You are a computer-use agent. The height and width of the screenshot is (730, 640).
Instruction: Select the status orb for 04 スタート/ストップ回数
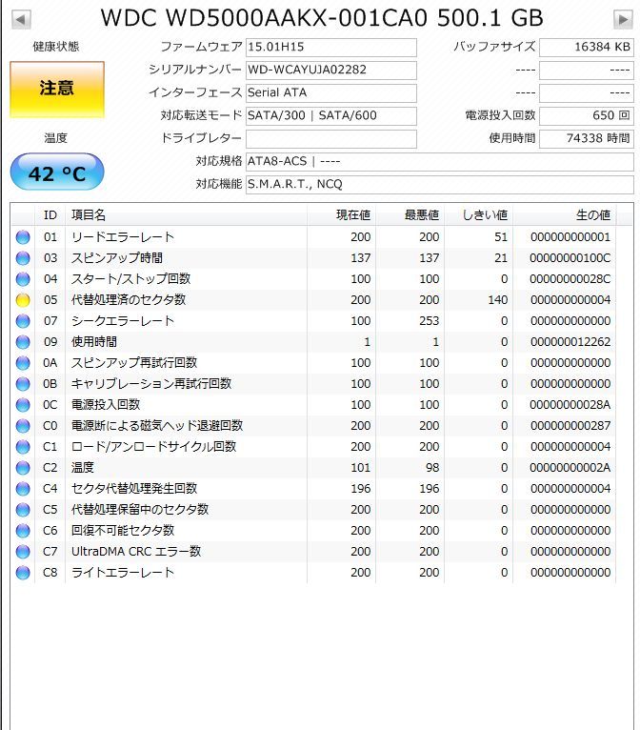[23, 279]
